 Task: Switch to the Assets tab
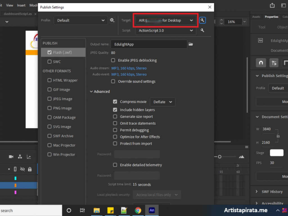click(x=256, y=17)
